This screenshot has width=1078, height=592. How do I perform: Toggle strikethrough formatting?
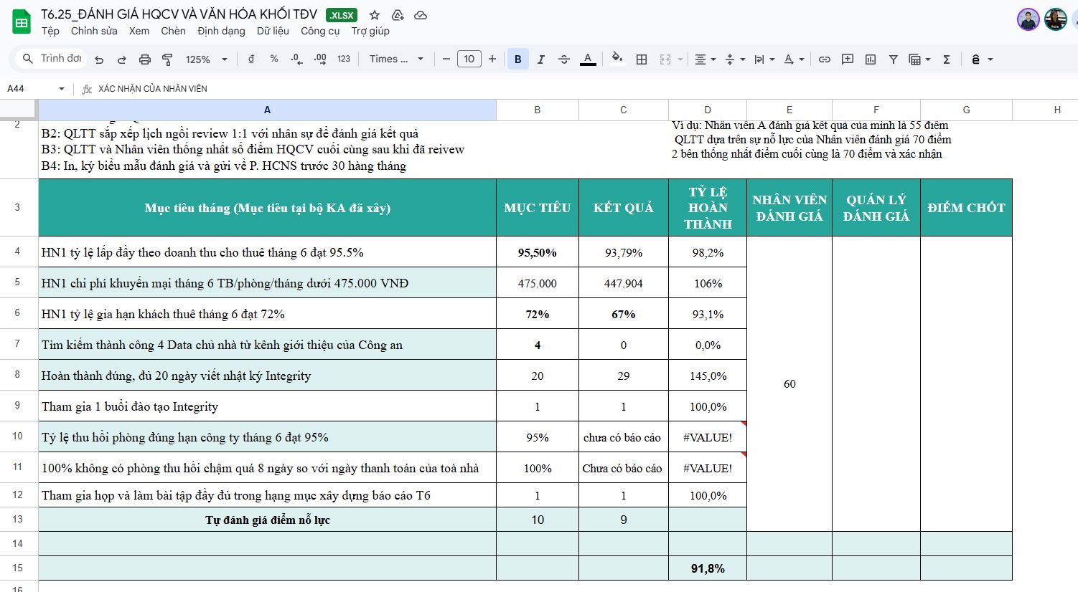click(563, 59)
